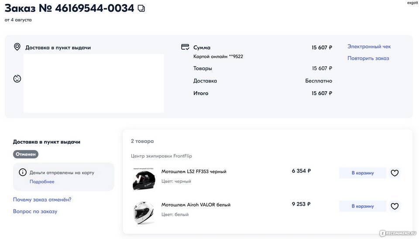Click the smiley face recipient icon
This screenshot has height=239, width=419.
point(17,79)
